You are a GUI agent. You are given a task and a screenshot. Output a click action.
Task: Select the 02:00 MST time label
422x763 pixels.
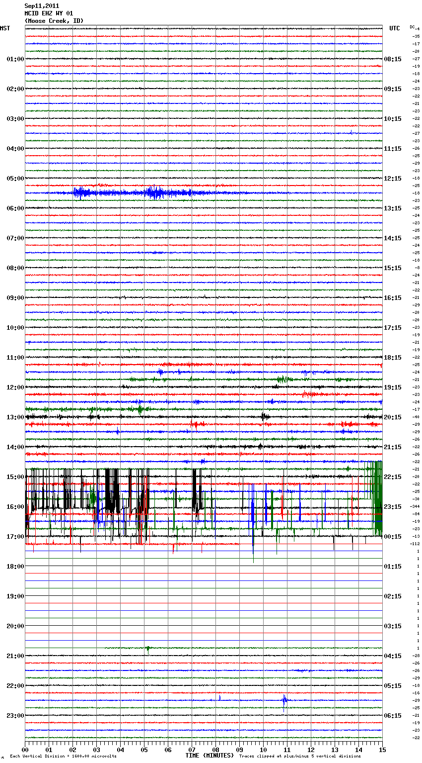pyautogui.click(x=15, y=89)
